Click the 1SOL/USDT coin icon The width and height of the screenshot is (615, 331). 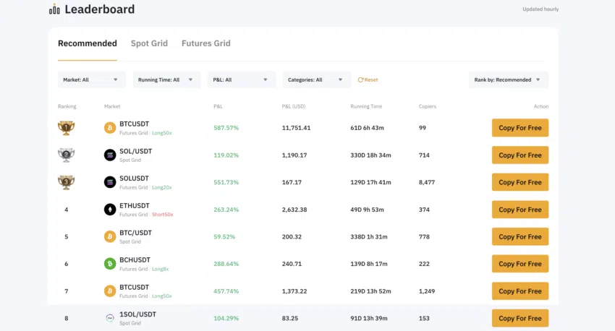coord(110,318)
